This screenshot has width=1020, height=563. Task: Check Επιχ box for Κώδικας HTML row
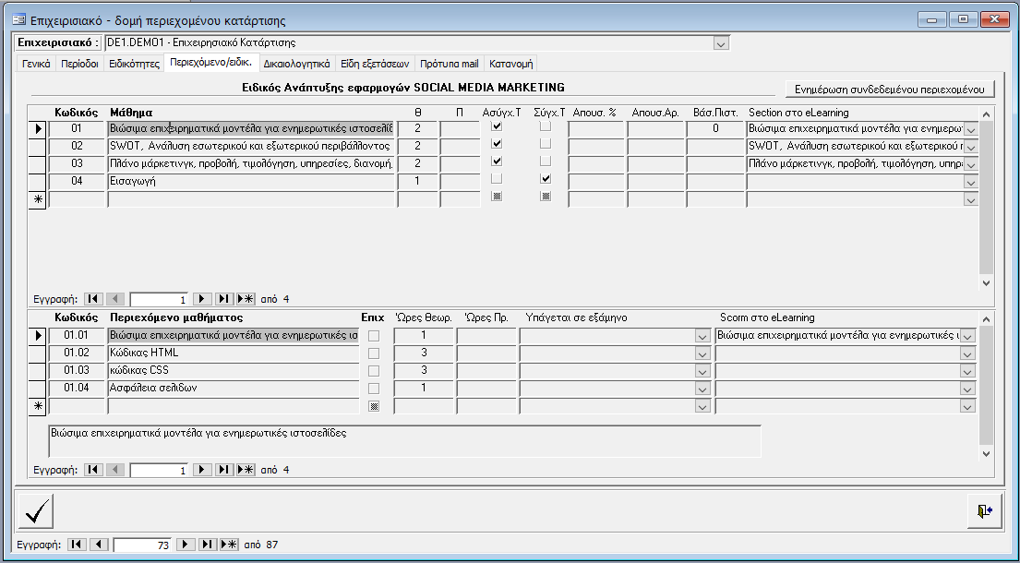[x=373, y=353]
